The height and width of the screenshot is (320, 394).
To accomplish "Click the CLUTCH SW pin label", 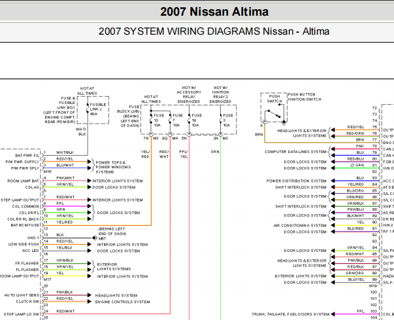I will click(x=27, y=302).
